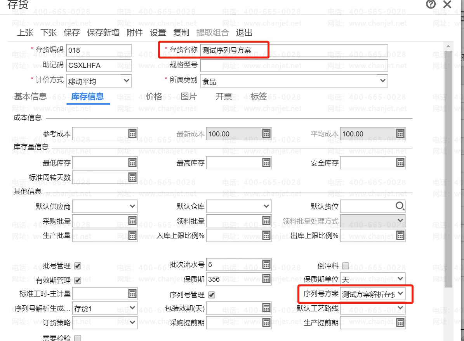Viewport: 464px width, 341px height.
Task: Open calculator for 生产提前期 field
Action: click(x=400, y=322)
